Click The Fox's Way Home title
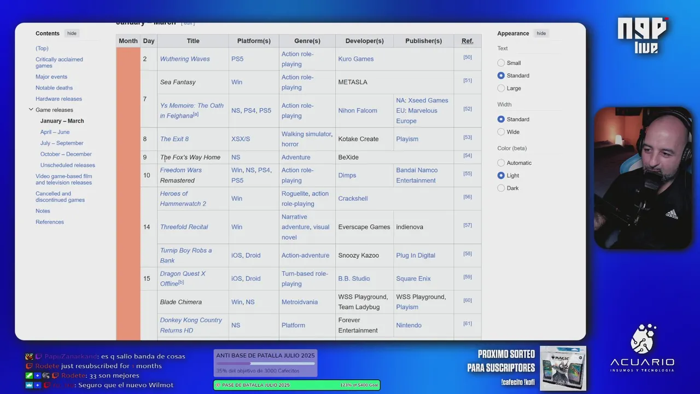This screenshot has width=700, height=394. [x=190, y=158]
